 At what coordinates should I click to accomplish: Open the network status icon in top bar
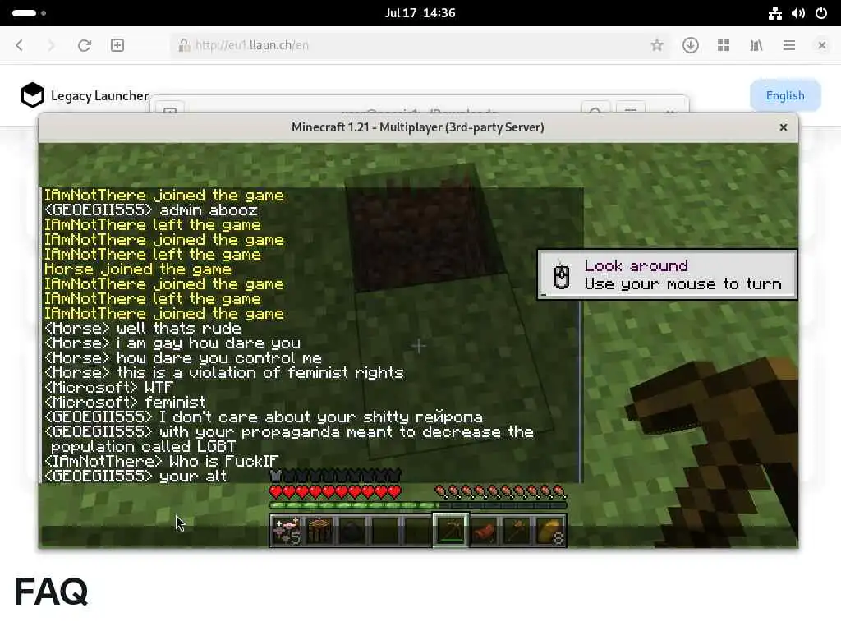775,13
